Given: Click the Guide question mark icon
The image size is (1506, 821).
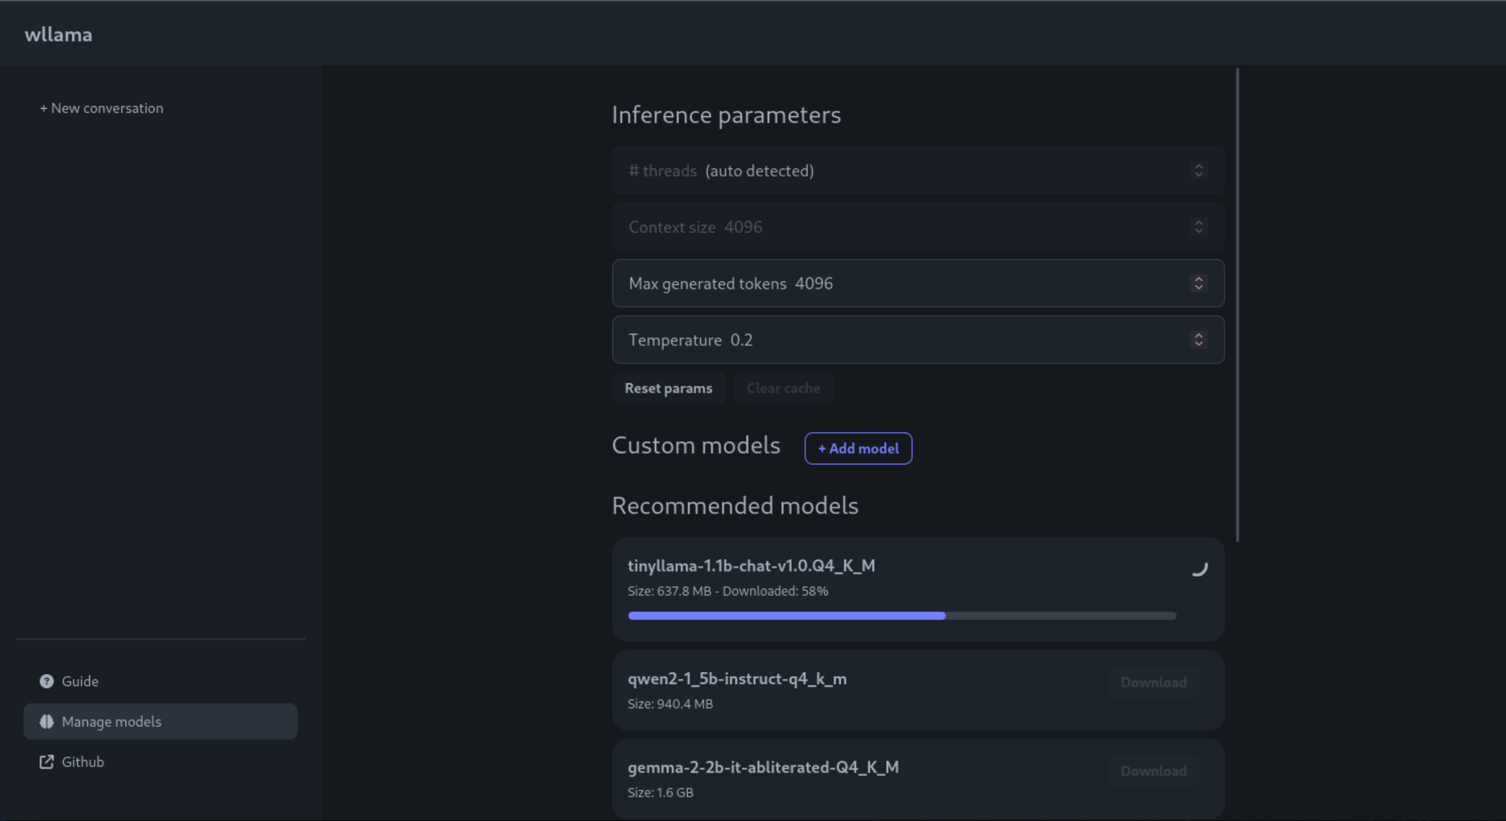Looking at the screenshot, I should 46,681.
